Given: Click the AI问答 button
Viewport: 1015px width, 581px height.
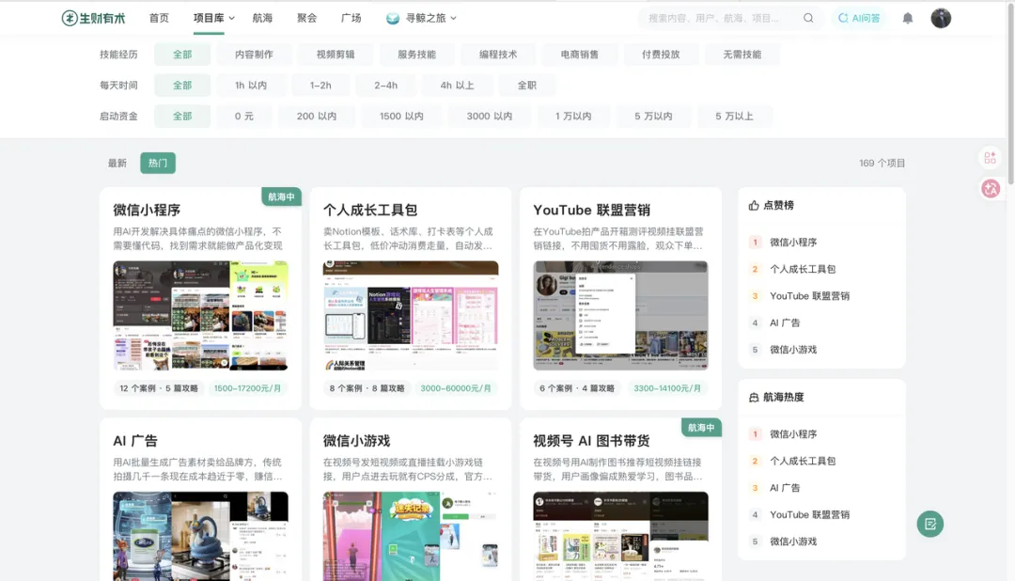Looking at the screenshot, I should click(x=859, y=18).
